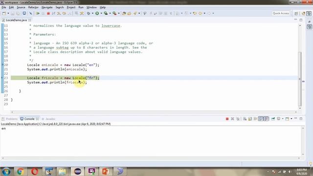
Task: Clear the Console output icon
Action: (245, 119)
